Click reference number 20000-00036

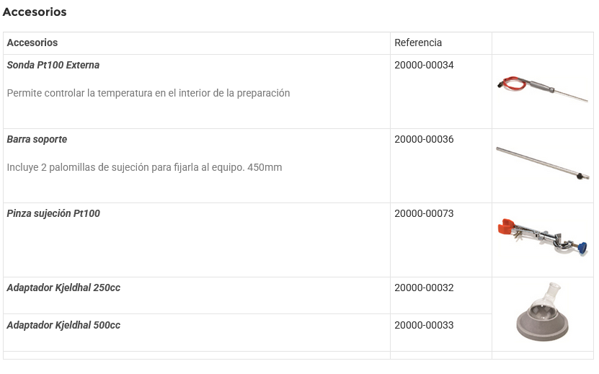coord(424,139)
